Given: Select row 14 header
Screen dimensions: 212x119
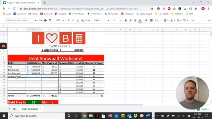Looking at the screenshot, I should [4, 76].
